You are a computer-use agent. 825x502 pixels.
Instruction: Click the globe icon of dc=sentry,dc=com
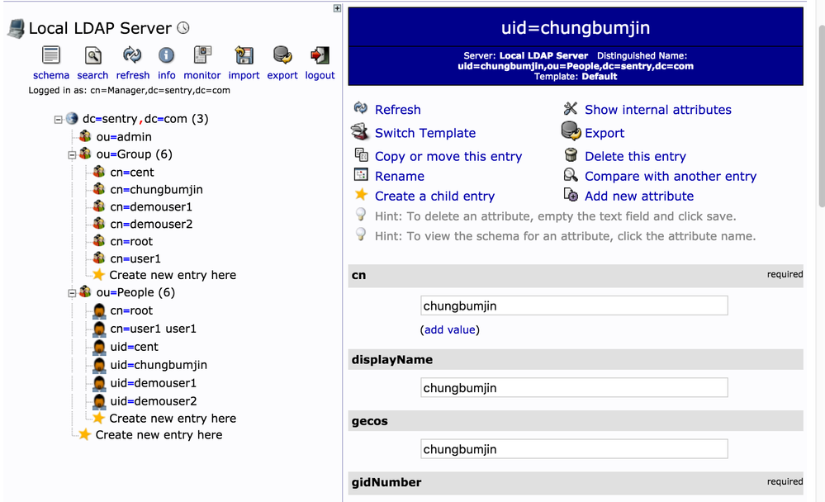coord(72,118)
